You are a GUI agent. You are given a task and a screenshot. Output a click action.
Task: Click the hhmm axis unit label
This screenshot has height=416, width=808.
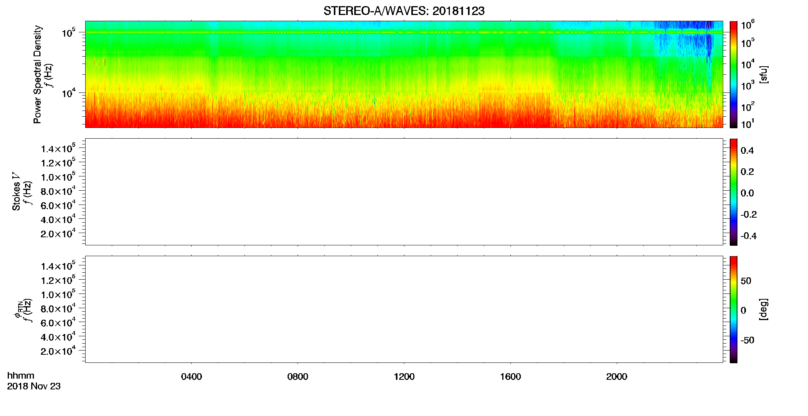[21, 376]
